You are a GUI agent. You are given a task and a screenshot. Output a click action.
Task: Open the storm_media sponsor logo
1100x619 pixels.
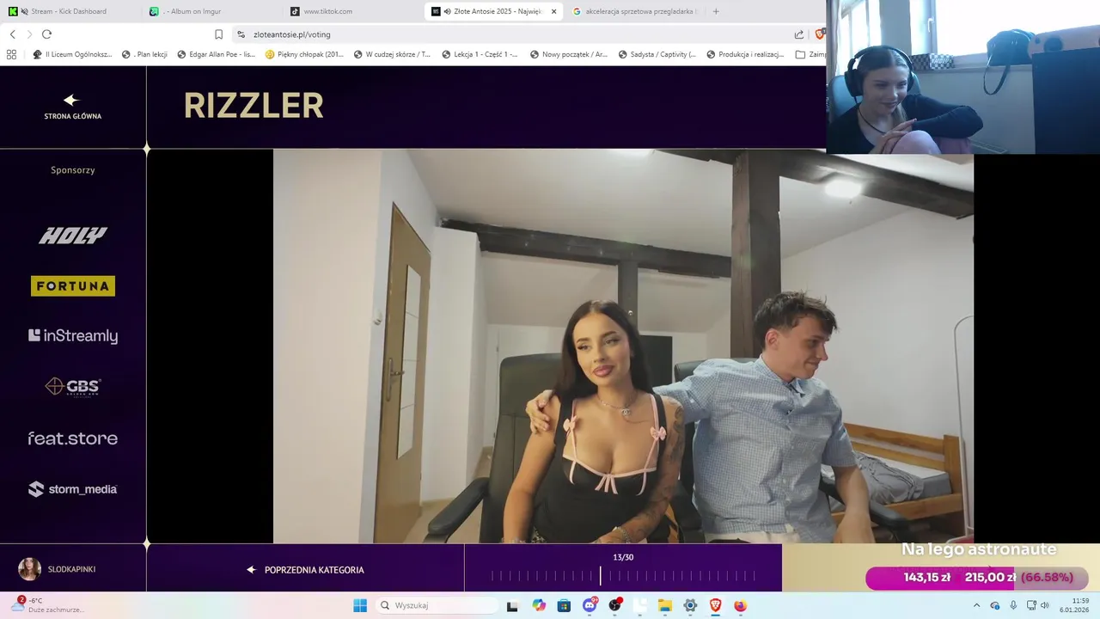pyautogui.click(x=73, y=489)
